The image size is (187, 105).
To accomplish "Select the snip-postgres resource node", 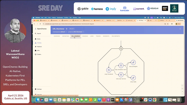I will point(133,62).
